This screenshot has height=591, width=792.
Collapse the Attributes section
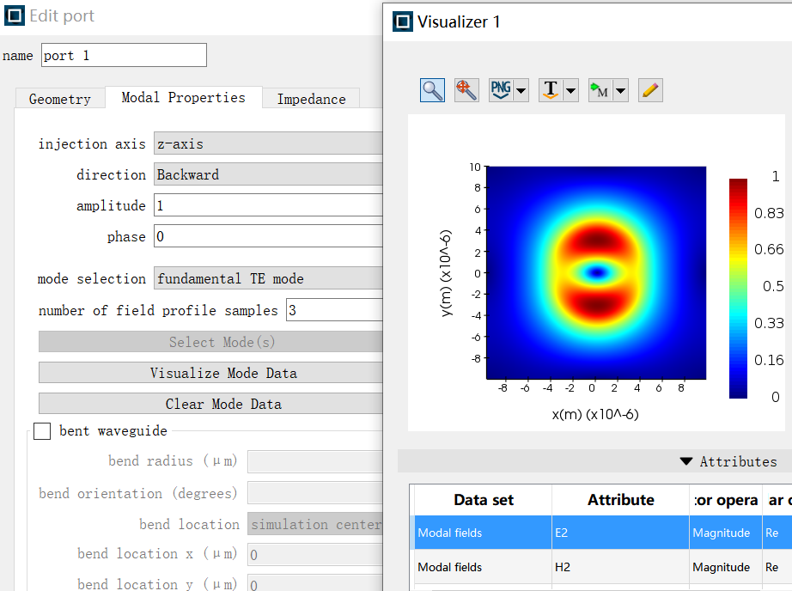point(685,461)
